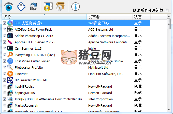The height and width of the screenshot is (114, 173).
Task: Click the refresh arrows toolbar icon
Action: click(x=33, y=7)
